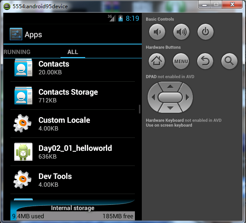
Task: Select the ALL tab
Action: click(73, 52)
